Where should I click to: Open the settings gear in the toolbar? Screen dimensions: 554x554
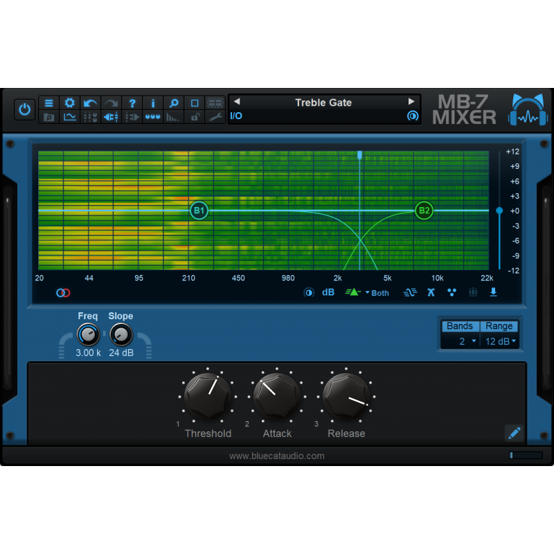(69, 102)
